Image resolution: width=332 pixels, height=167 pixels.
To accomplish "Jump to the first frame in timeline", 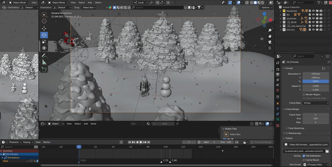I will [129, 142].
